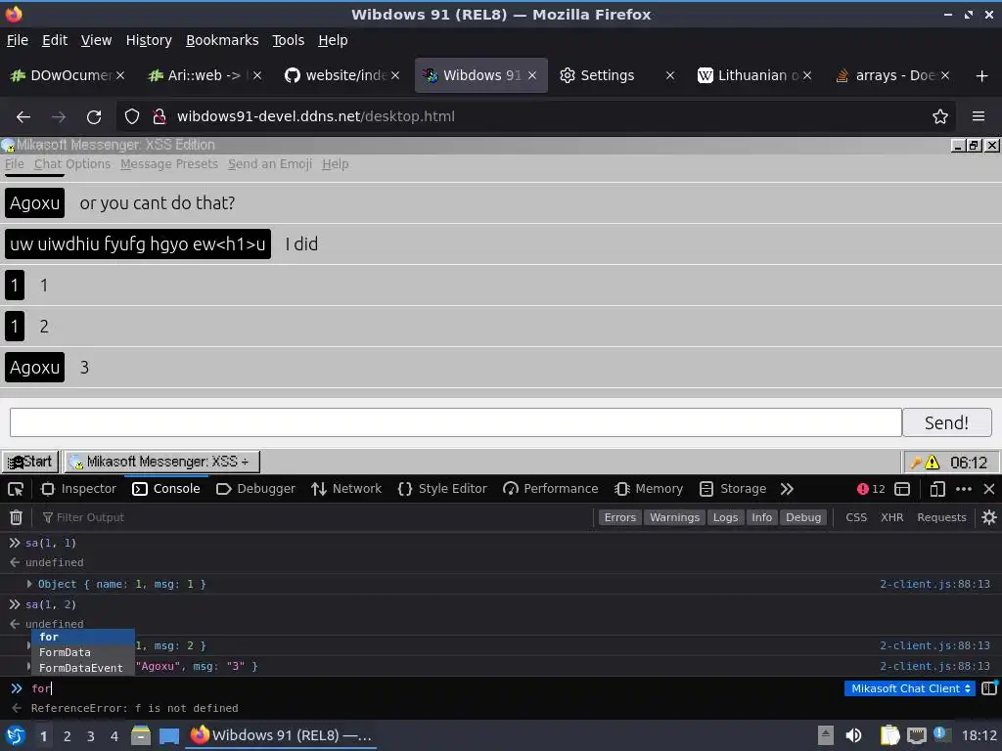Select the iframe picker icon in devtools
This screenshot has width=1002, height=751.
(902, 489)
